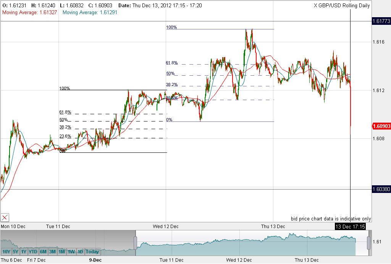Click the Mon 10 Dec axis date label
The height and width of the screenshot is (264, 391).
point(13,226)
